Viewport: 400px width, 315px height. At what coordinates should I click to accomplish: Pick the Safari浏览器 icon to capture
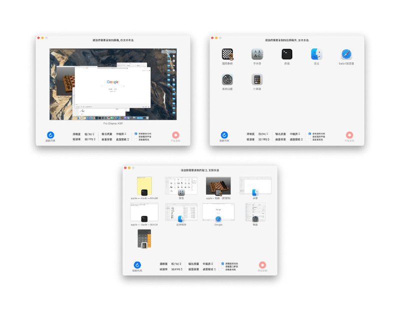tap(345, 55)
